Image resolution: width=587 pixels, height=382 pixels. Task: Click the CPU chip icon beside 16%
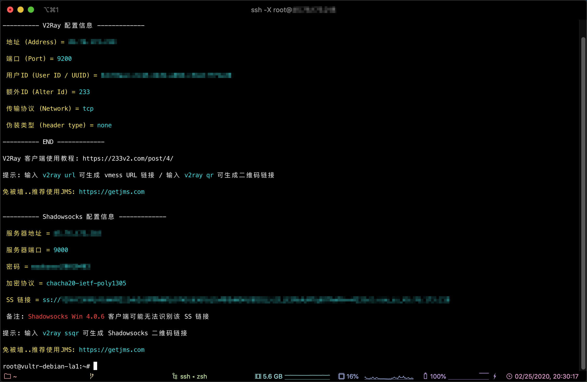[x=341, y=376]
